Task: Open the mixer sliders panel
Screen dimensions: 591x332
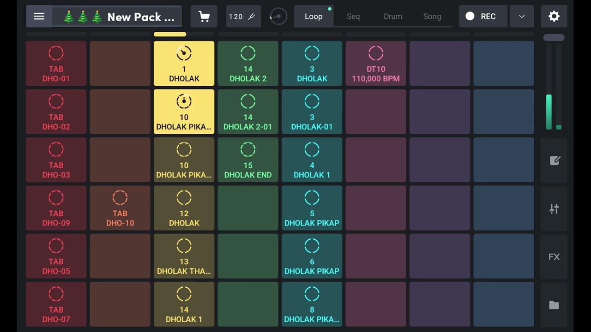Action: 554,209
